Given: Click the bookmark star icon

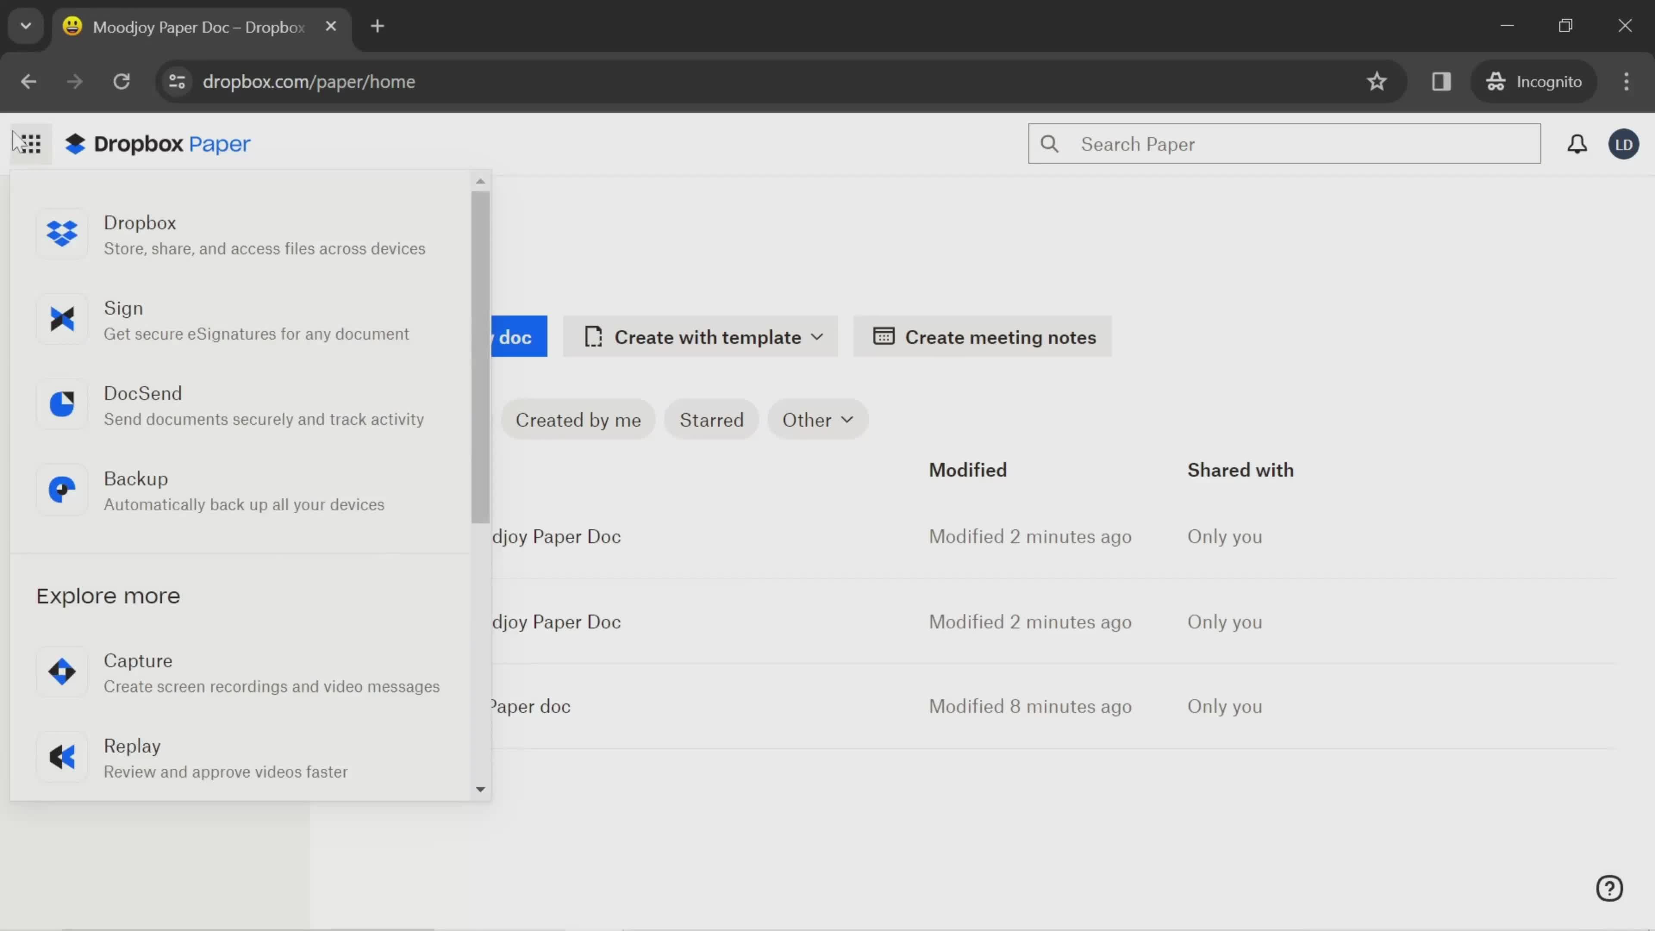Looking at the screenshot, I should coord(1379,81).
